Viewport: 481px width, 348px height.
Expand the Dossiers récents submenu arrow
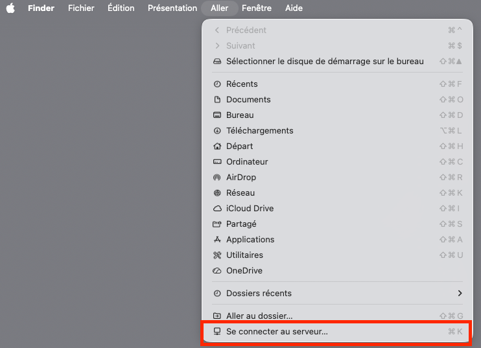pyautogui.click(x=460, y=294)
